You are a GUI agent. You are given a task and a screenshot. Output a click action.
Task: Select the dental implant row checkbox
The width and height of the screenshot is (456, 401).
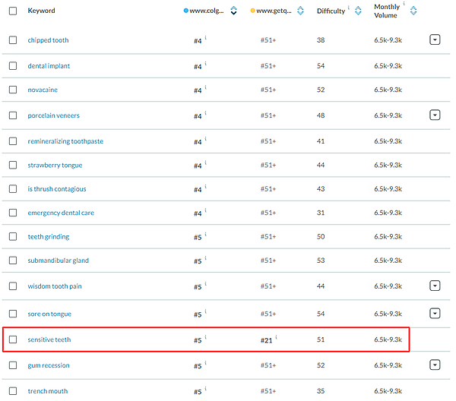13,66
